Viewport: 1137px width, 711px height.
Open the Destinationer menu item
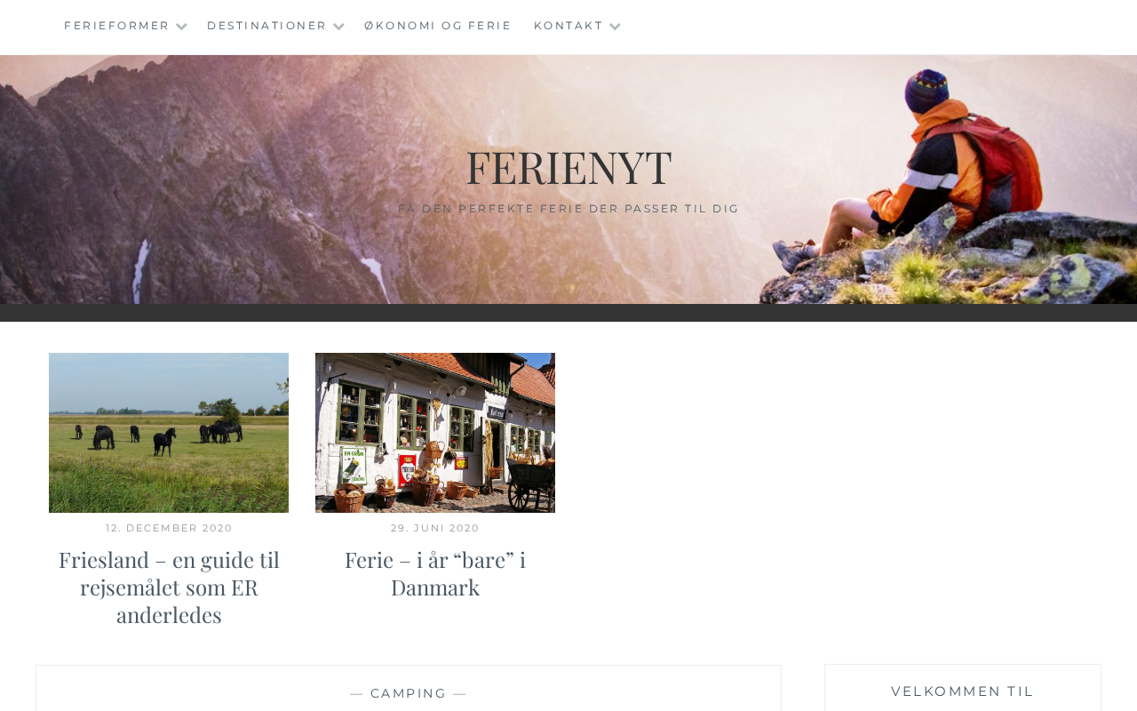click(266, 26)
